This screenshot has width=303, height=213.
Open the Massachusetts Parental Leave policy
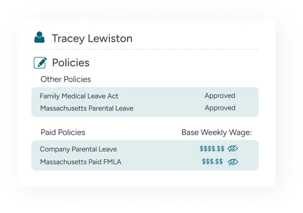[x=86, y=107]
